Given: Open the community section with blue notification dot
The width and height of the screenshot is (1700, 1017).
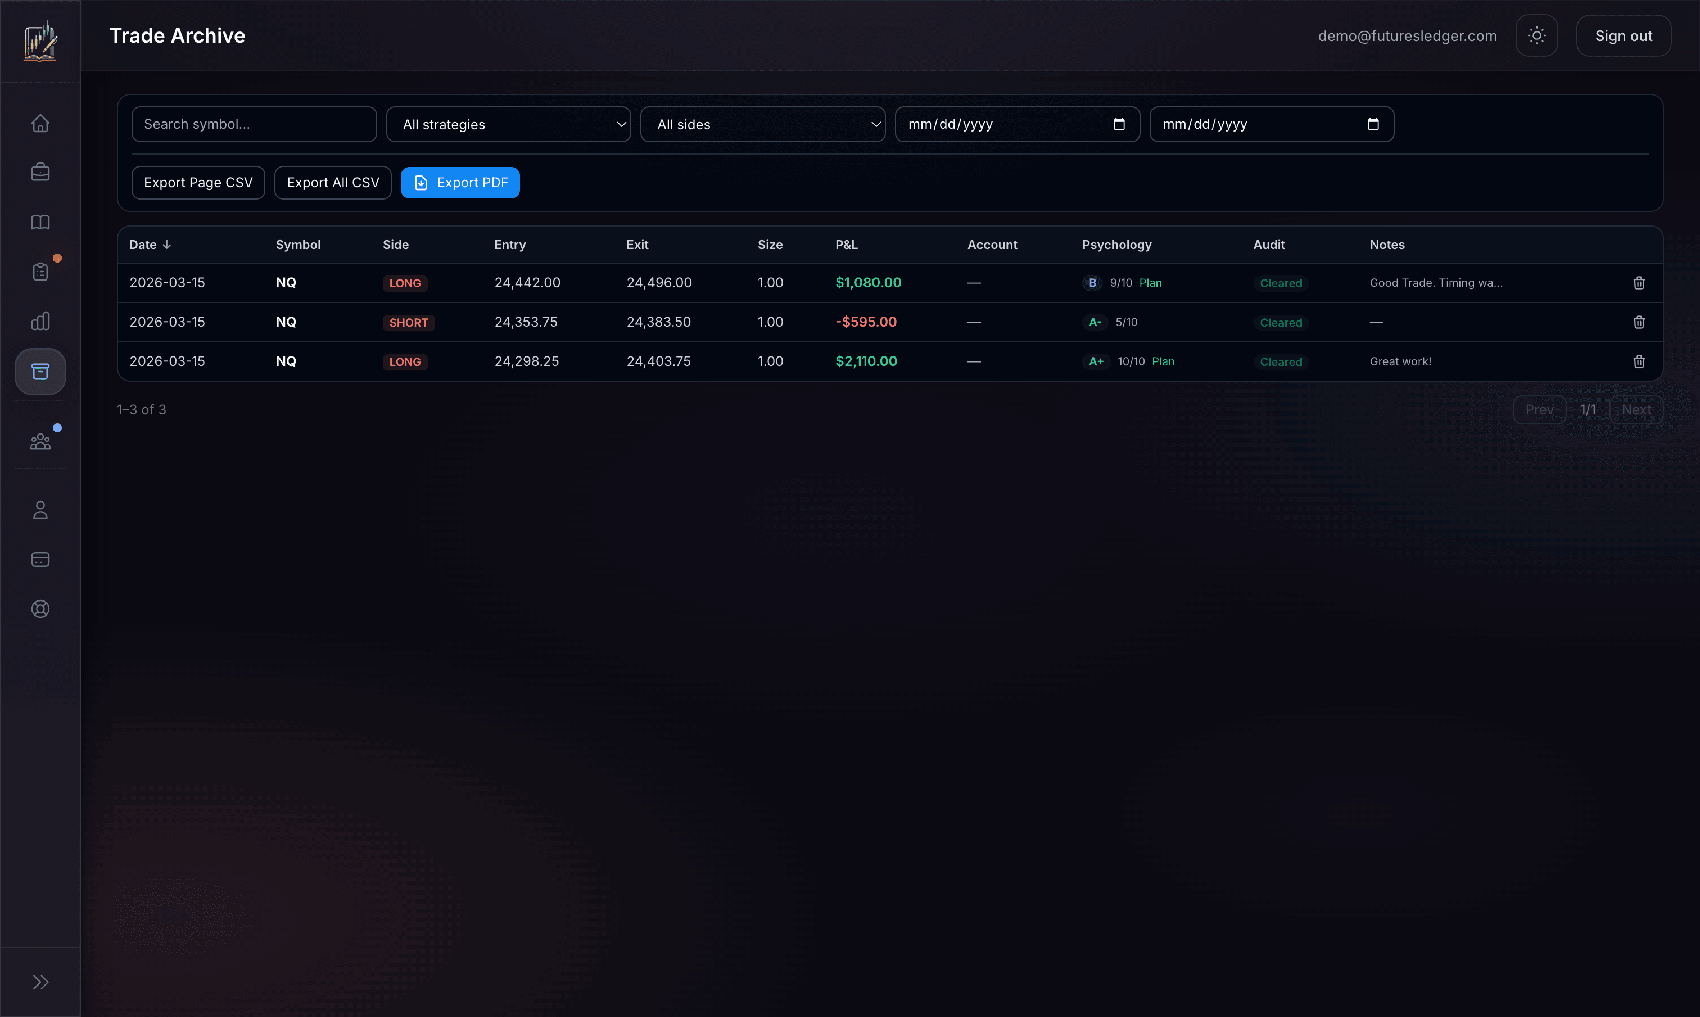Looking at the screenshot, I should 40,441.
